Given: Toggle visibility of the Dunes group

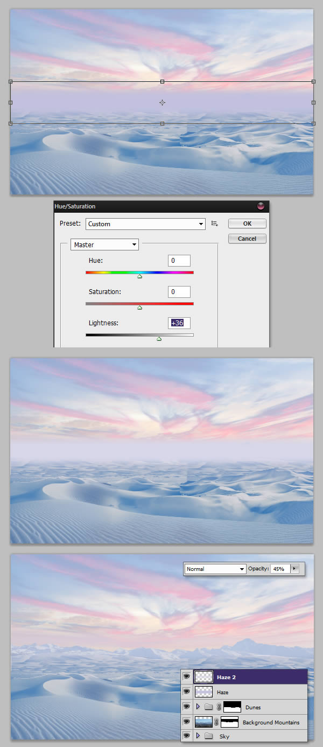Looking at the screenshot, I should tap(187, 707).
